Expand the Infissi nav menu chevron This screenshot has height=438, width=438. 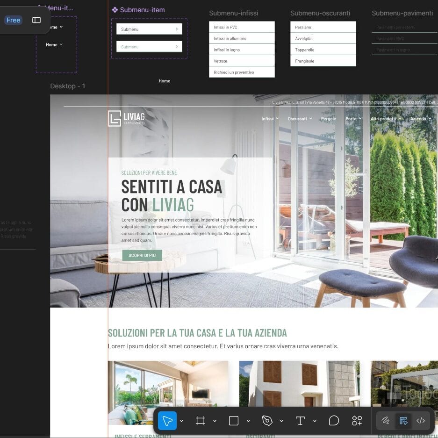277,119
